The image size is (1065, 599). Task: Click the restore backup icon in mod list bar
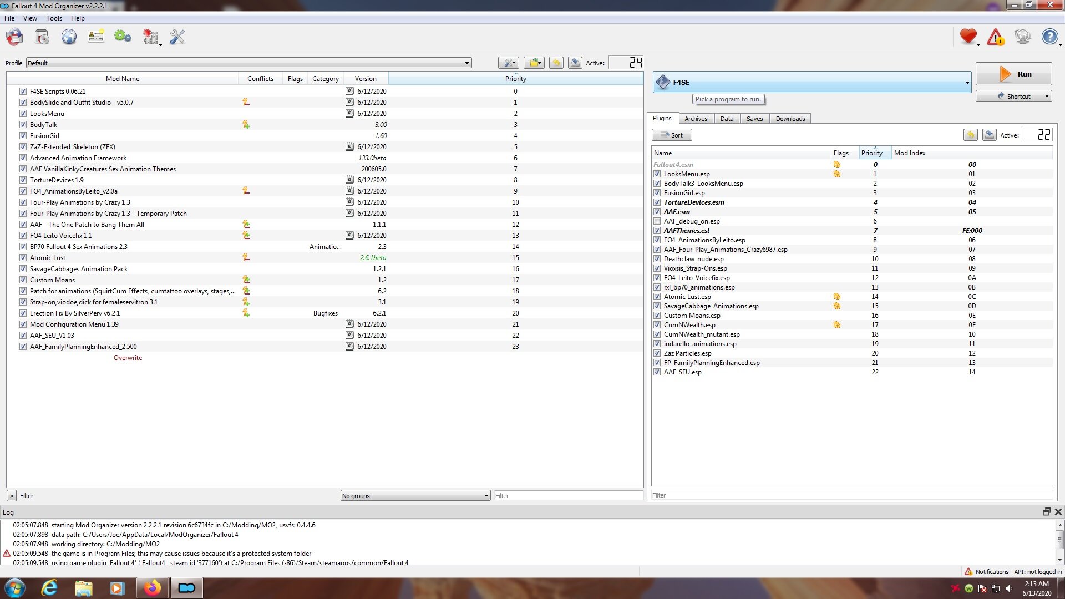coord(556,63)
